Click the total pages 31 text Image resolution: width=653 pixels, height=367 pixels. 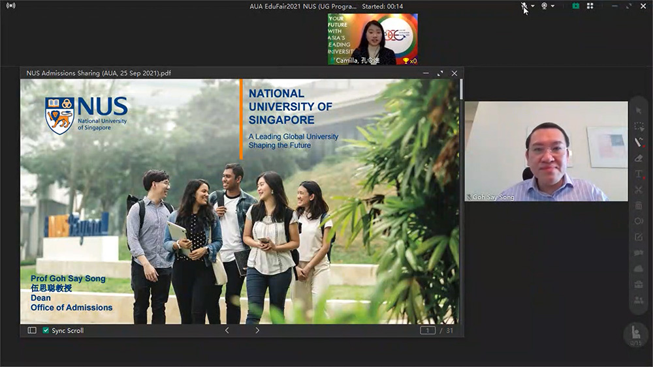449,330
